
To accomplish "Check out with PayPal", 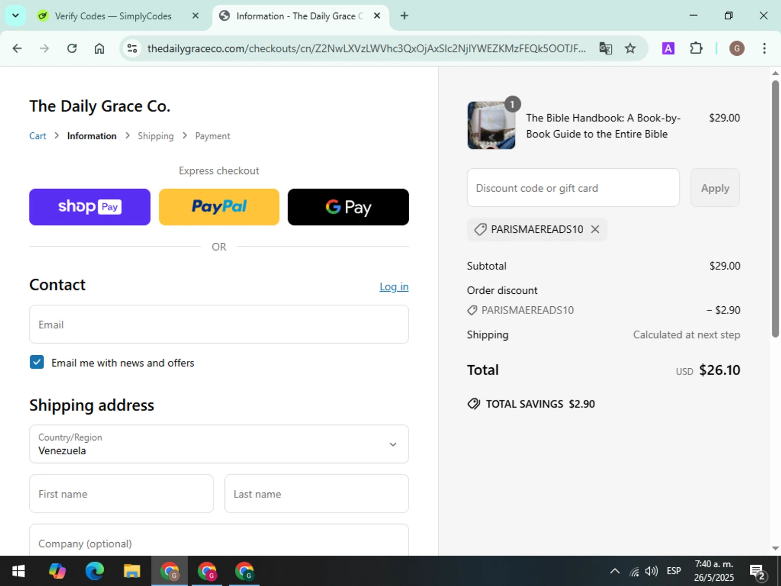I will (219, 207).
